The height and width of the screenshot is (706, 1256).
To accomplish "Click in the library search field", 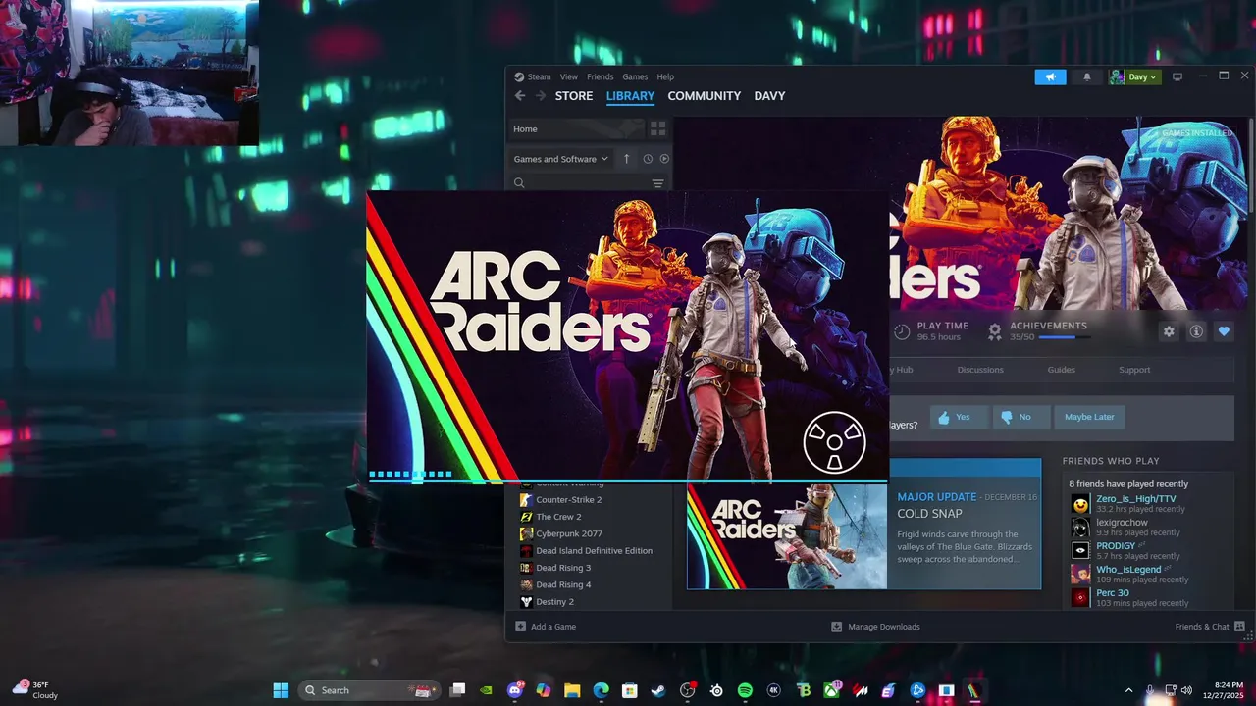I will (581, 183).
